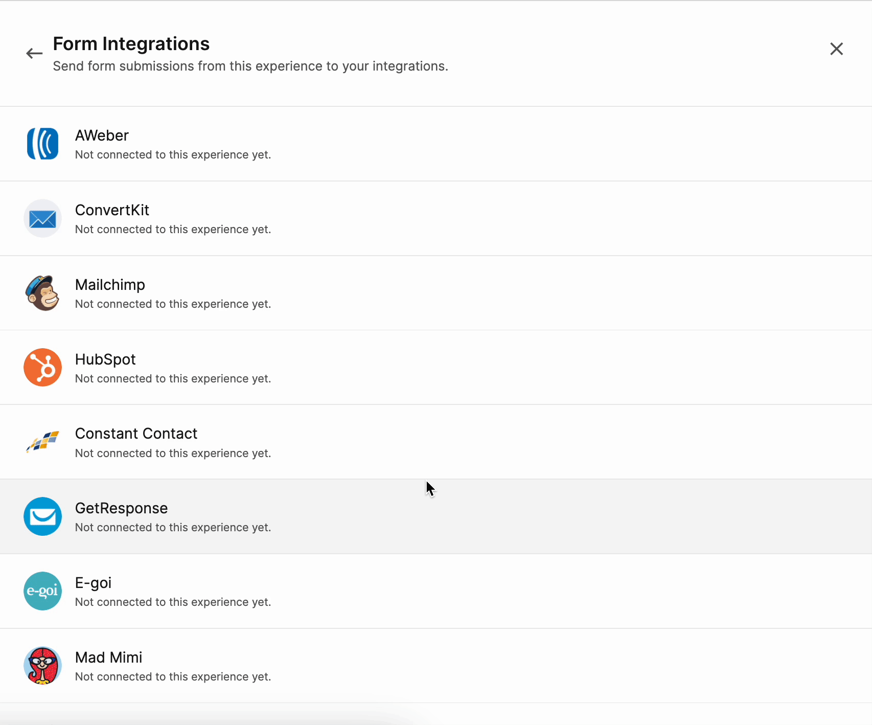Click the Mad Mimi character icon
This screenshot has height=725, width=872.
click(x=42, y=665)
